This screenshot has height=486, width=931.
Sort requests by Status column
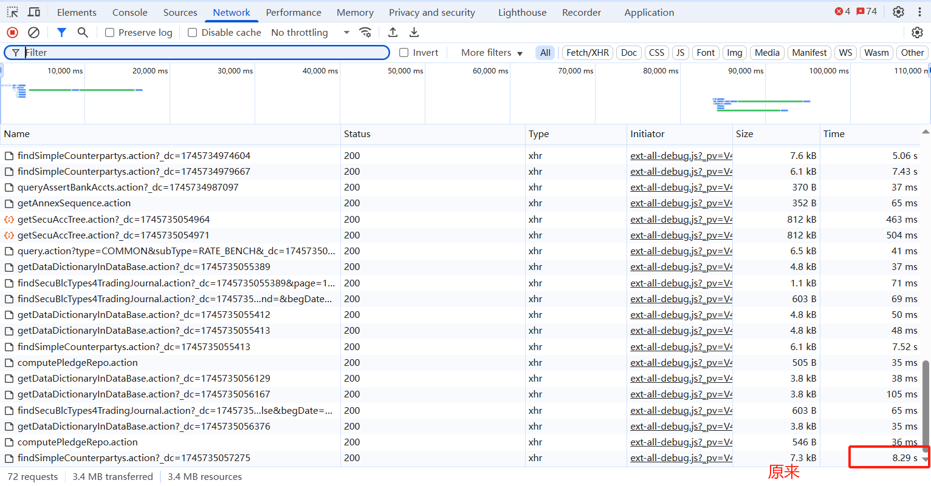[433, 134]
